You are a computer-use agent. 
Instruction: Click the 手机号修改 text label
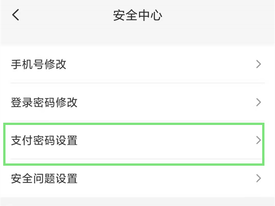[x=39, y=65]
